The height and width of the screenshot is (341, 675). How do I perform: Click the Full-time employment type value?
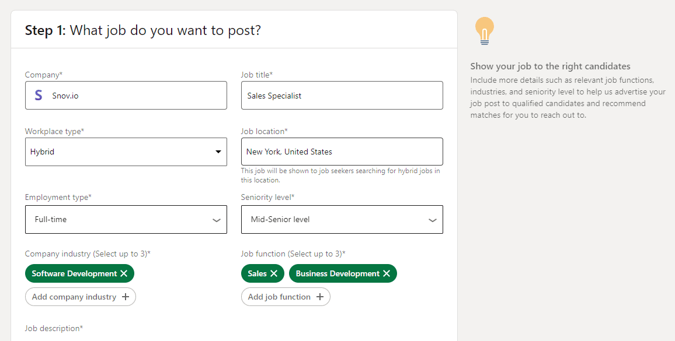click(51, 220)
